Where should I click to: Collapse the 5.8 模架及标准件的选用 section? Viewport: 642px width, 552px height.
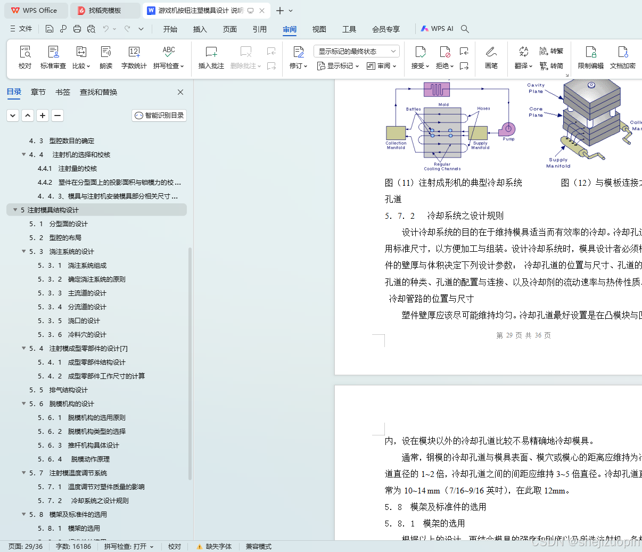coord(23,514)
